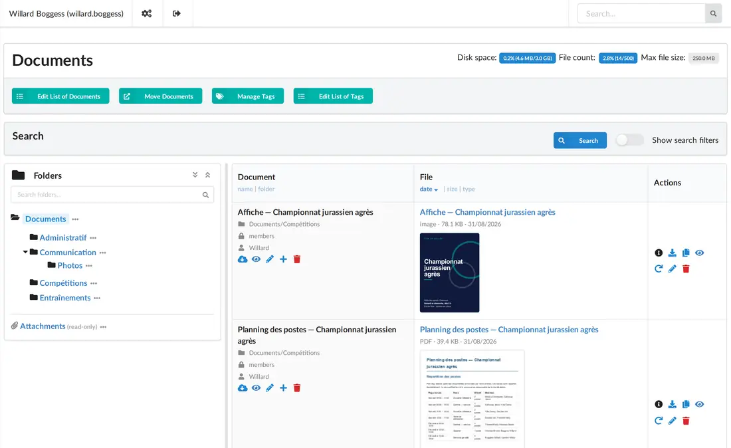Screen dimensions: 731x448
Task: Edit the Affiche file in Actions
Action: point(672,269)
